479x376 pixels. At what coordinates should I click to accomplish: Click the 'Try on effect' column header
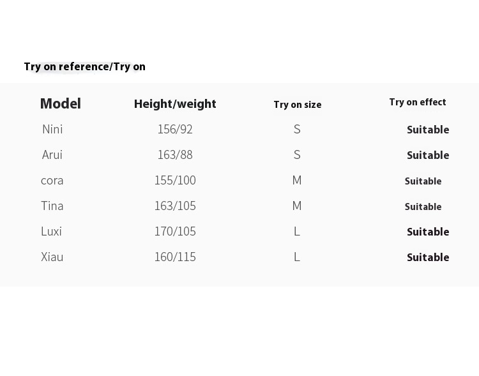point(418,102)
